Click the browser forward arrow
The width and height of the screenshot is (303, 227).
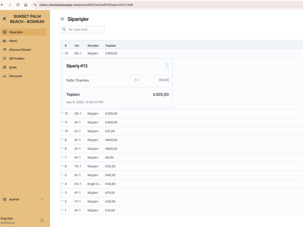[10, 5]
